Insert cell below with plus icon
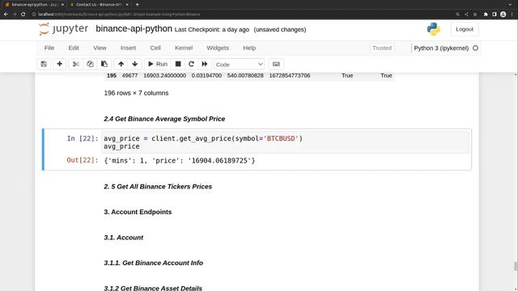The width and height of the screenshot is (518, 291). click(59, 64)
